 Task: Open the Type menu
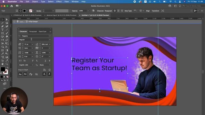43,2
